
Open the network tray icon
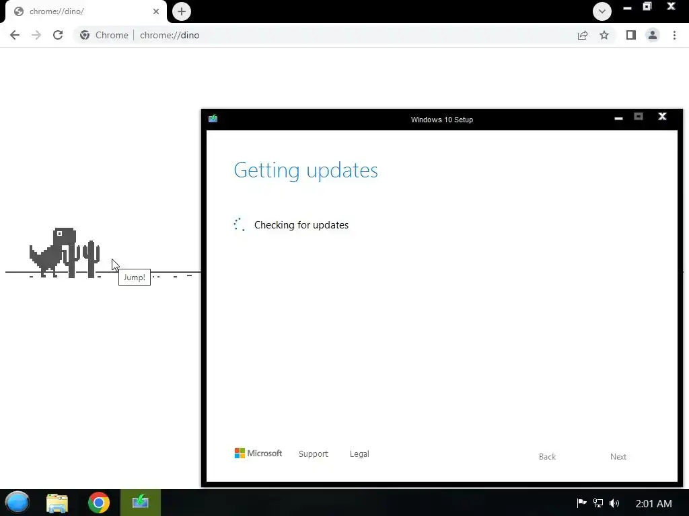click(598, 503)
